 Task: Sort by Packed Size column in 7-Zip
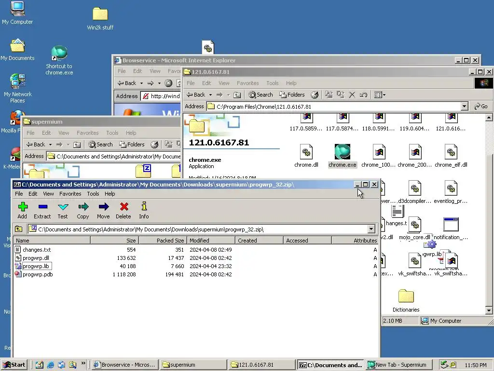coord(163,241)
